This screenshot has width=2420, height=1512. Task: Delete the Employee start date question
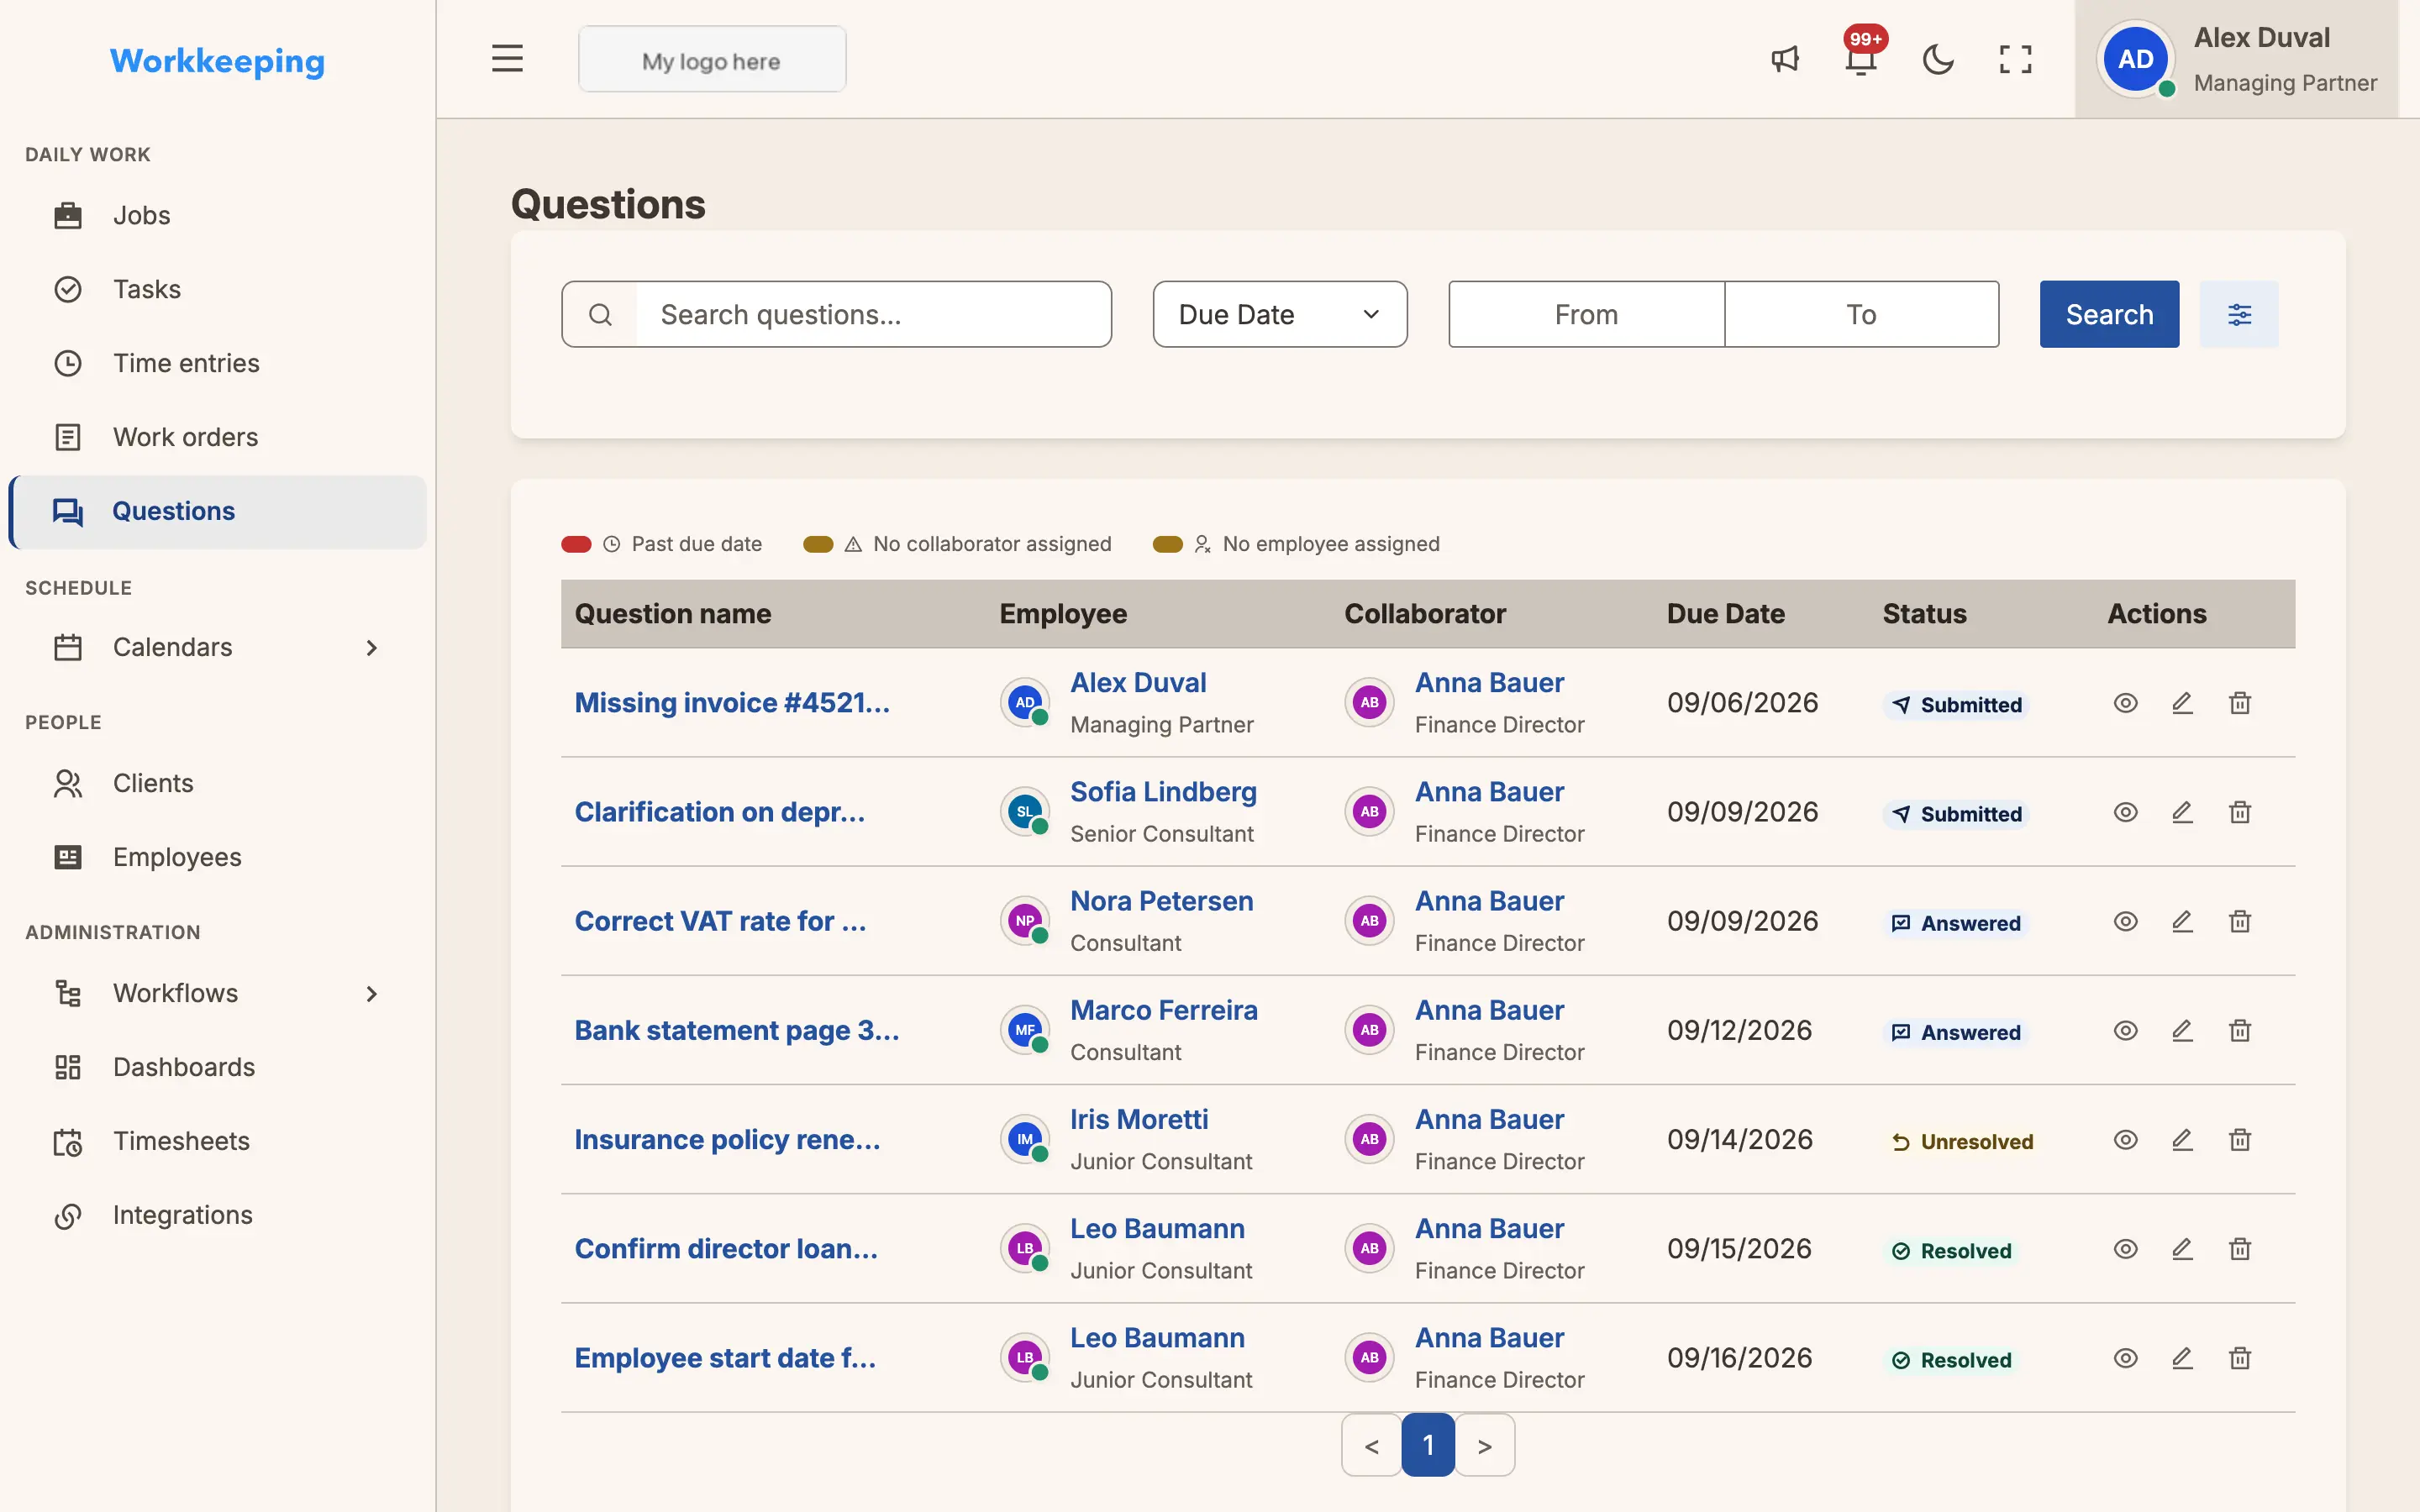pos(2239,1358)
